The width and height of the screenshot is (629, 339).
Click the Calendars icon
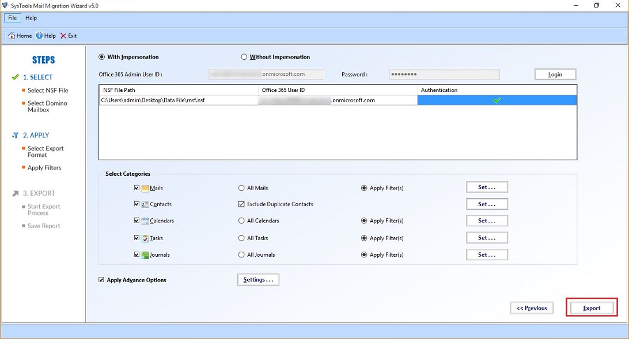(x=145, y=221)
